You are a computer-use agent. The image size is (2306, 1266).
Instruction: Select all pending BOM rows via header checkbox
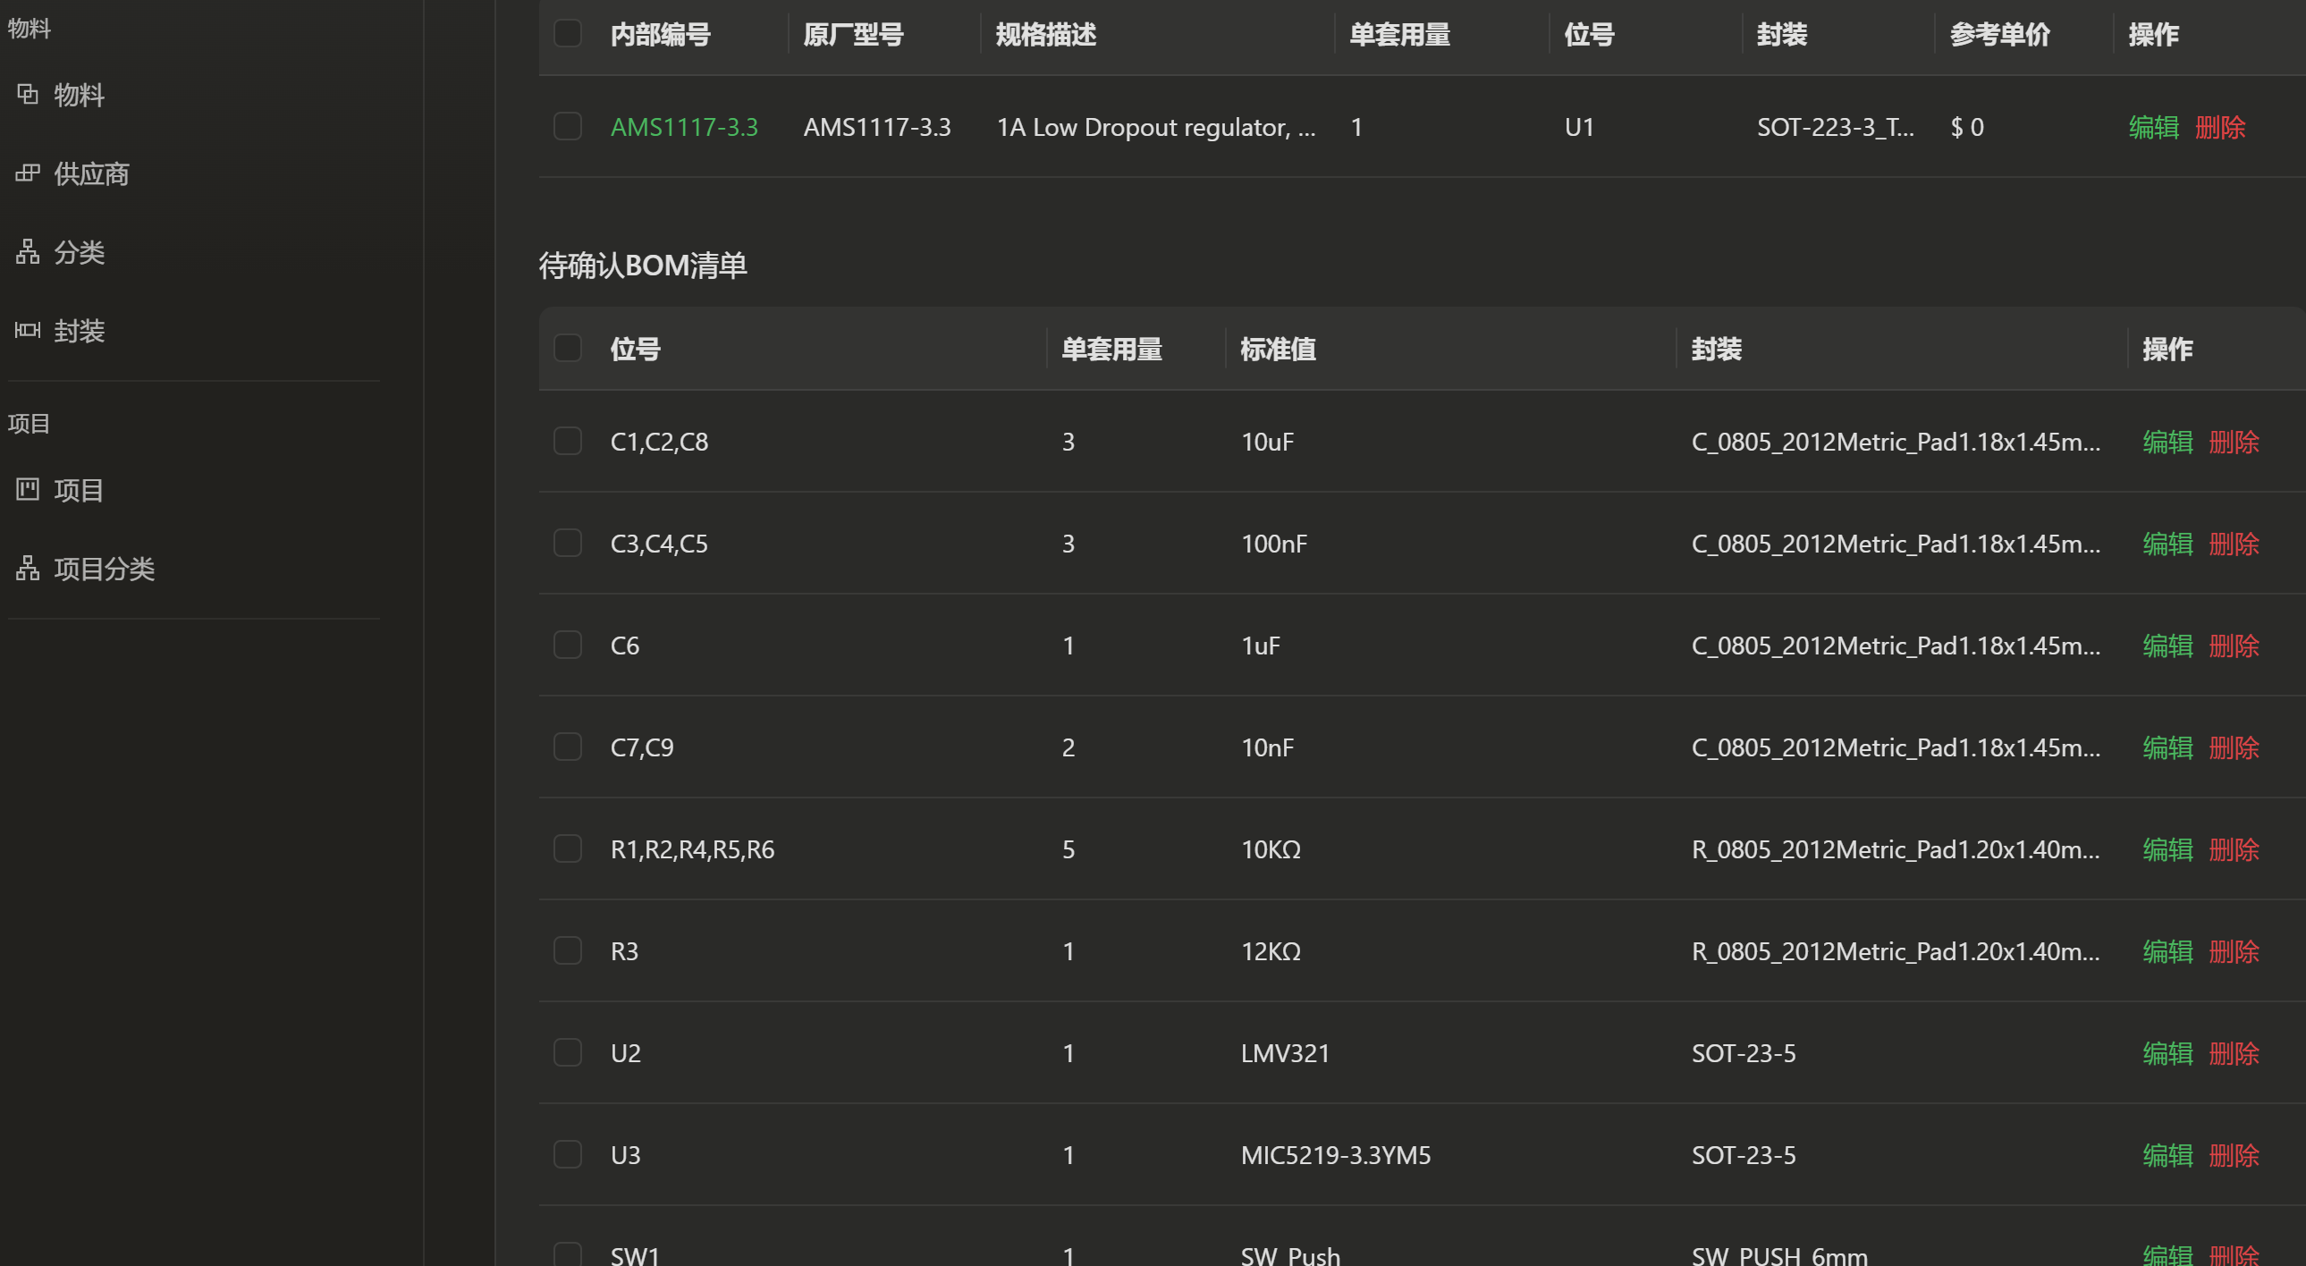pos(568,348)
